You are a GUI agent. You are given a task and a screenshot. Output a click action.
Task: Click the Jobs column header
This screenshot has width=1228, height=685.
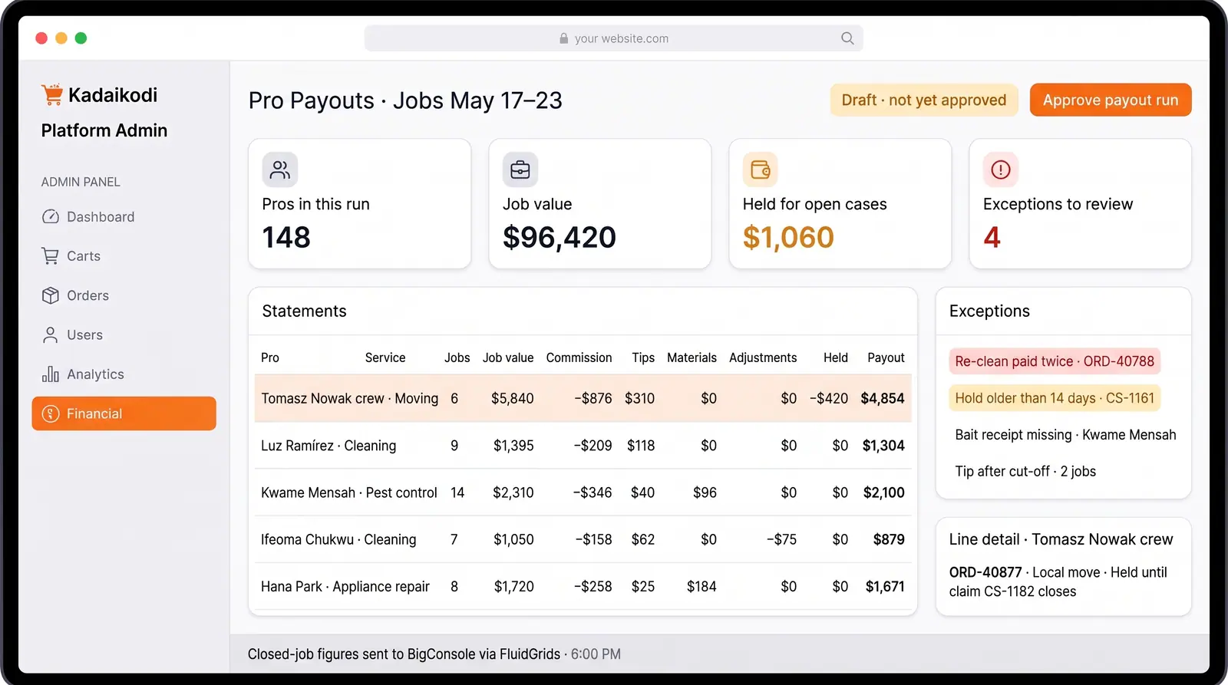coord(457,357)
